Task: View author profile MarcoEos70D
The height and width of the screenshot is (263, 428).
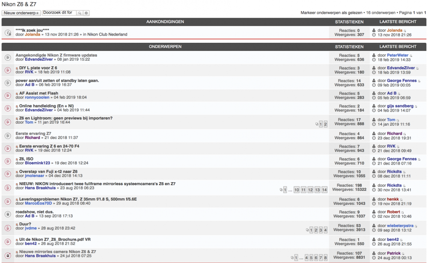Action: pyautogui.click(x=38, y=203)
